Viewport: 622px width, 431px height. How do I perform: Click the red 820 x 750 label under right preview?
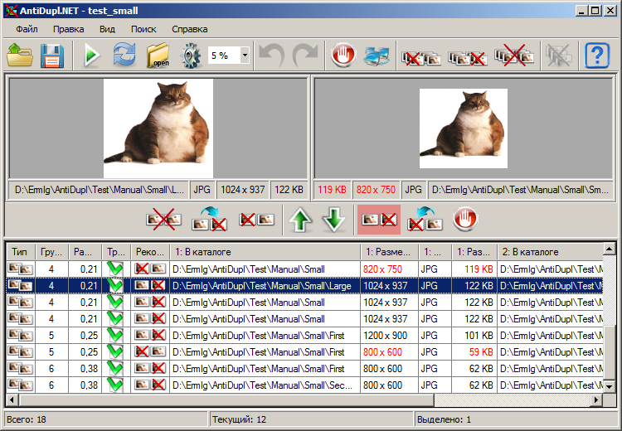(x=376, y=190)
